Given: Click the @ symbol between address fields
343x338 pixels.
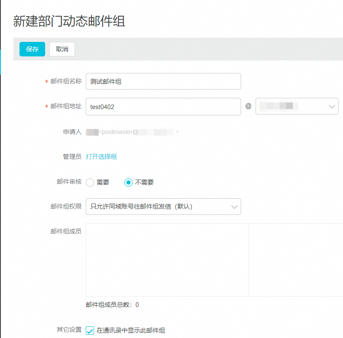Looking at the screenshot, I should (x=248, y=106).
